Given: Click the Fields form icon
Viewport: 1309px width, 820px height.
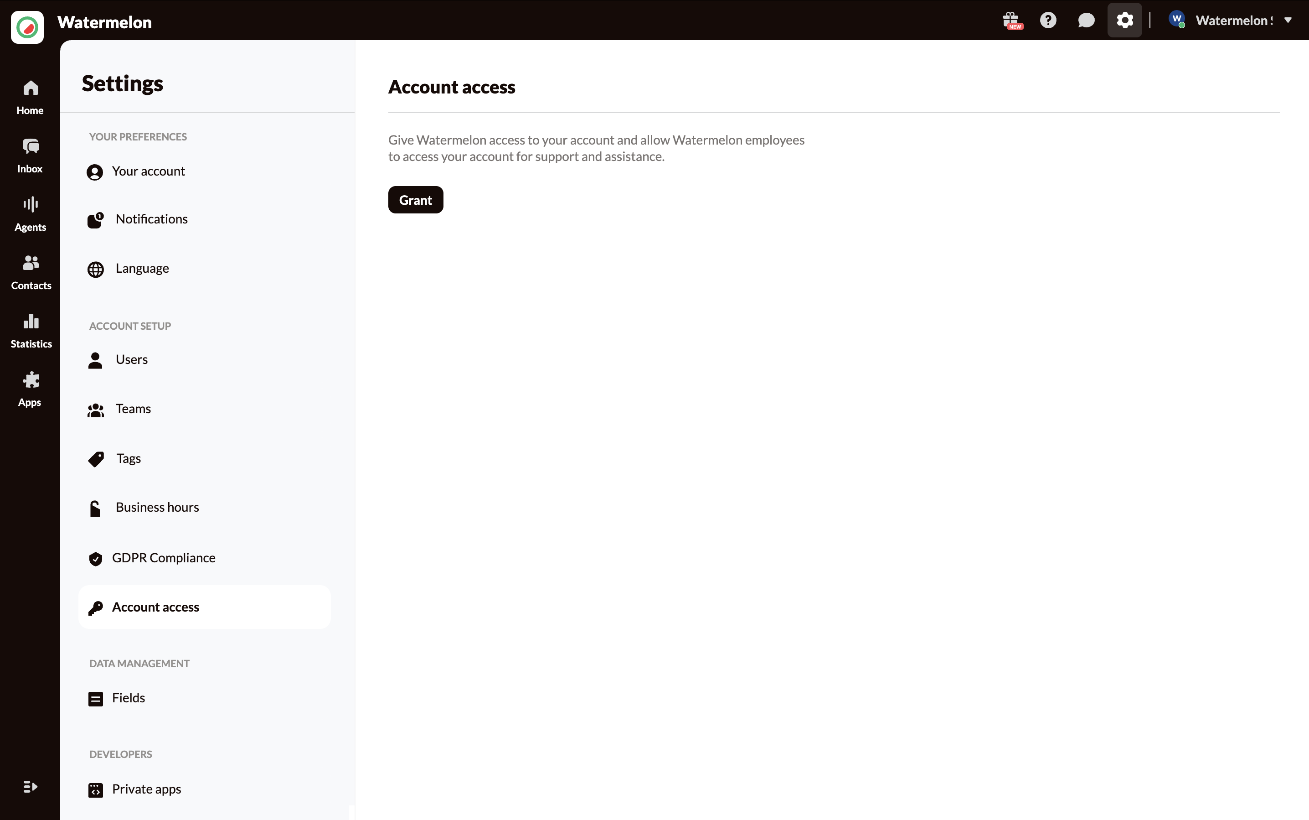Looking at the screenshot, I should 95,699.
